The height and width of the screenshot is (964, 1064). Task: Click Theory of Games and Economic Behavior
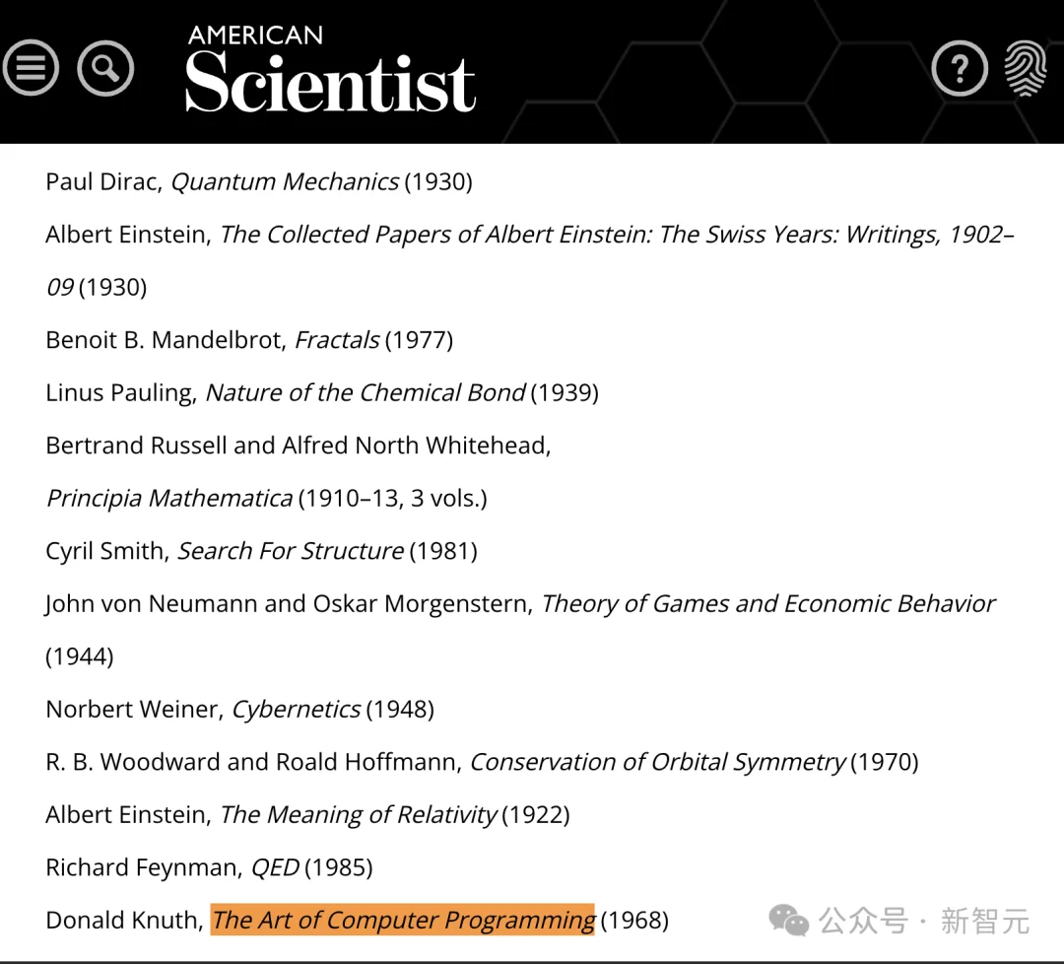(767, 604)
